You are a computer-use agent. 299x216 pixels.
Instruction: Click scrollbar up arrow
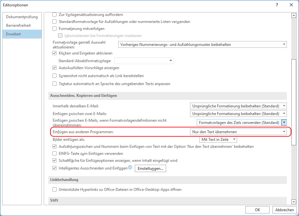point(294,15)
